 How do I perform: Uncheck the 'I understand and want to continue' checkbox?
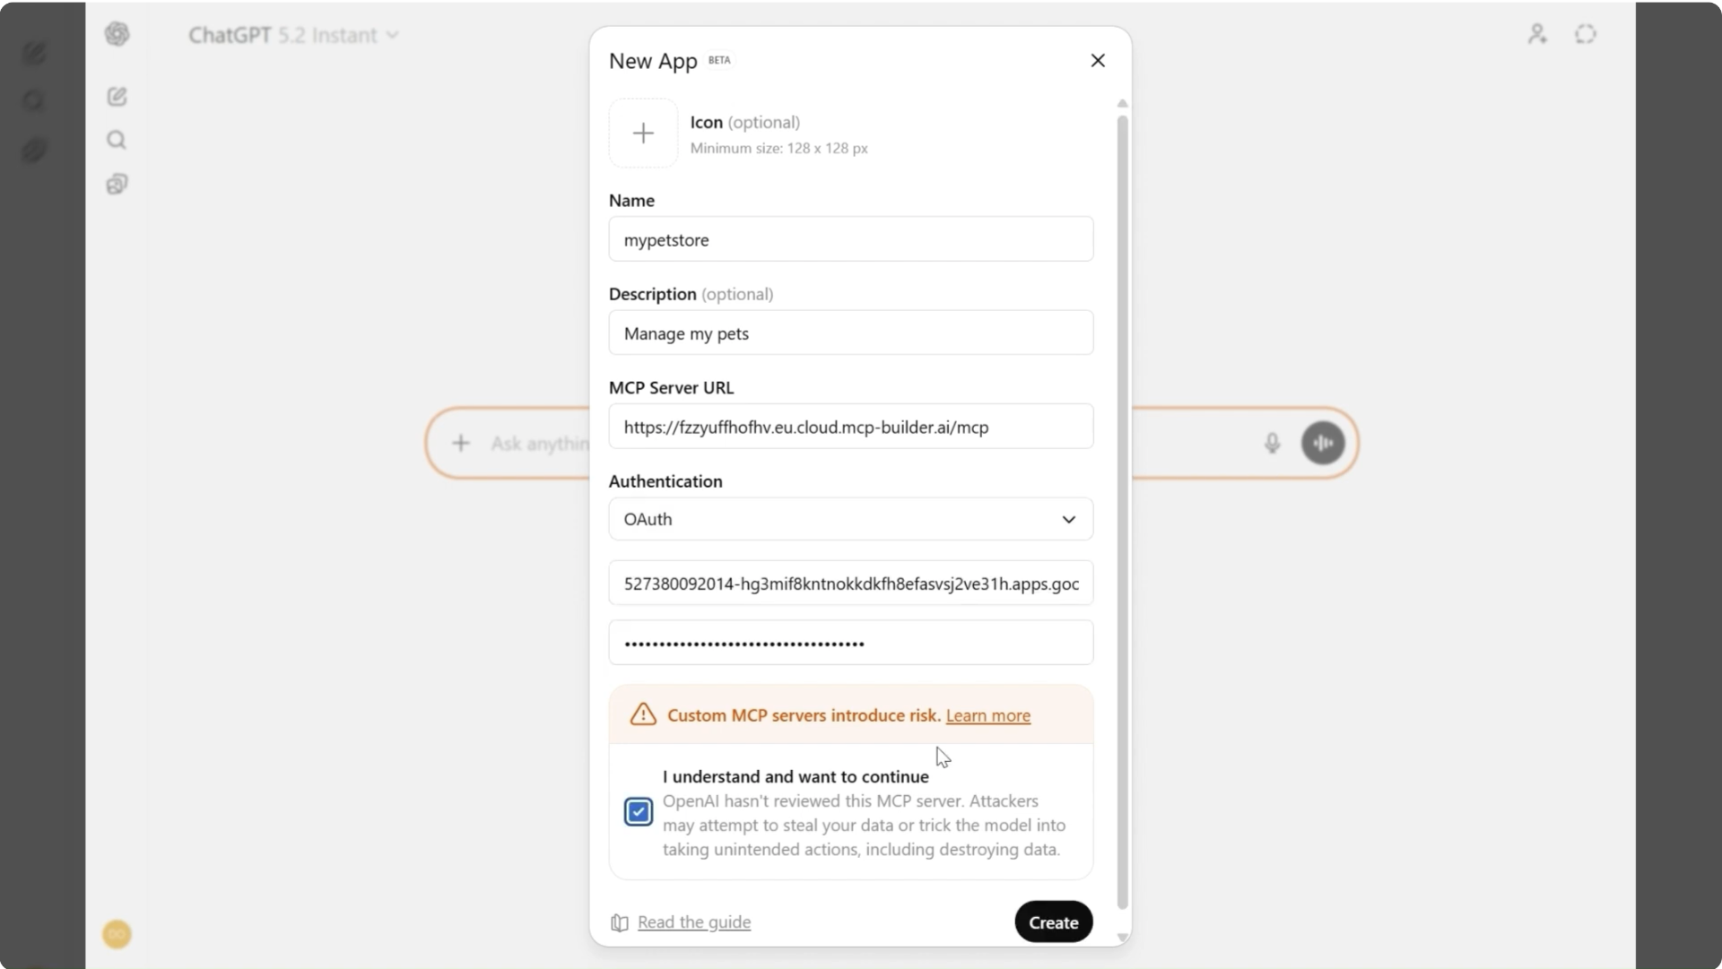pos(638,811)
